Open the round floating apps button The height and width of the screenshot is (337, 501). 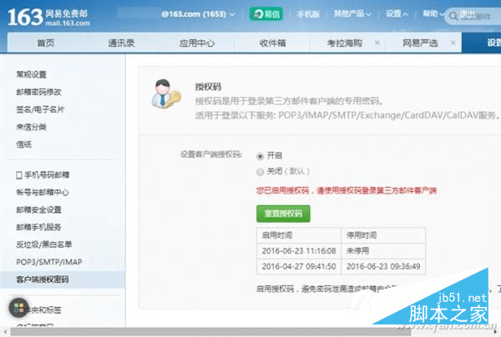18,308
